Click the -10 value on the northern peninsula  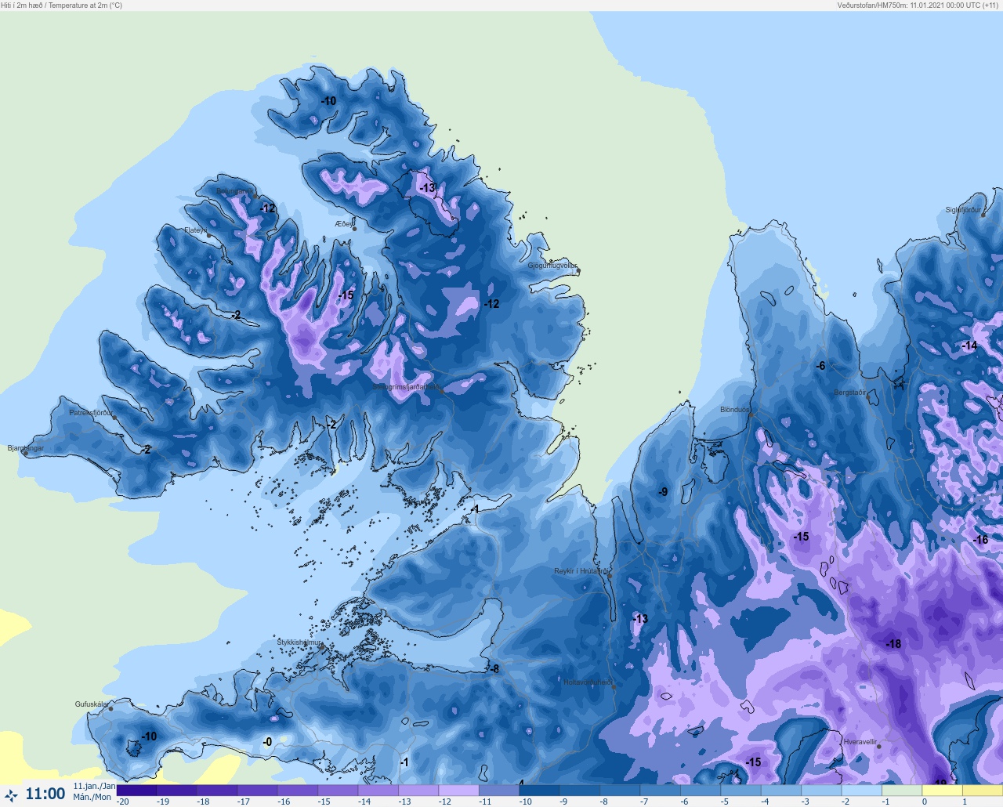point(328,101)
